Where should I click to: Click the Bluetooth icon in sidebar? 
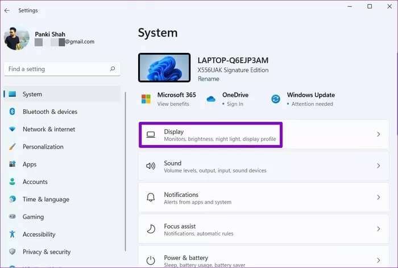click(x=12, y=112)
